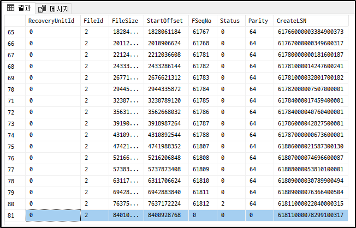Select the RecoveryUnitId column header
Viewport: 356px width, 228px height.
point(53,21)
